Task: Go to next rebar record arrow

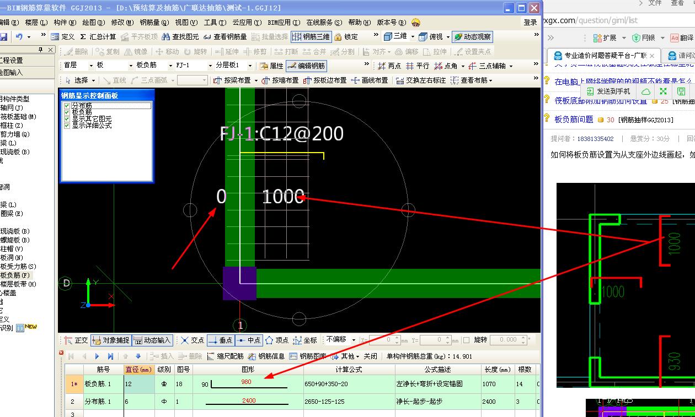Action: click(x=98, y=356)
